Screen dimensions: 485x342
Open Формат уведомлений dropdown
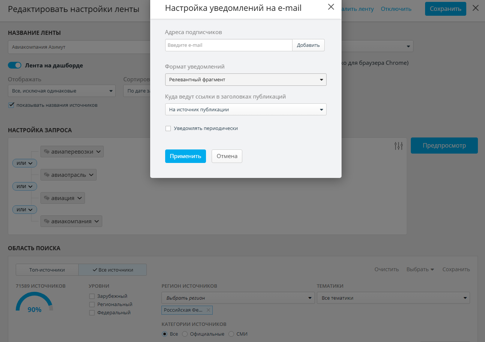tap(246, 80)
